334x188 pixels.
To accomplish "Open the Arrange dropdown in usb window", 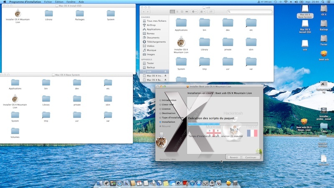I will pyautogui.click(x=202, y=12).
